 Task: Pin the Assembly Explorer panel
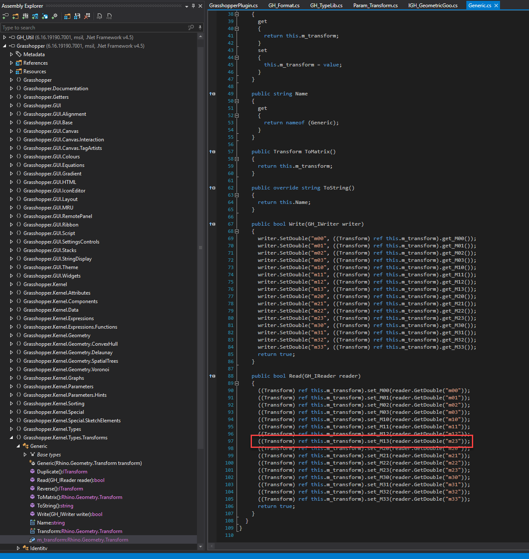tap(193, 6)
